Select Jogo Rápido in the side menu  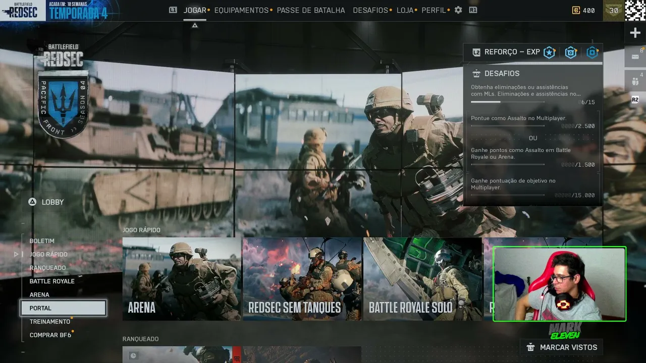48,255
